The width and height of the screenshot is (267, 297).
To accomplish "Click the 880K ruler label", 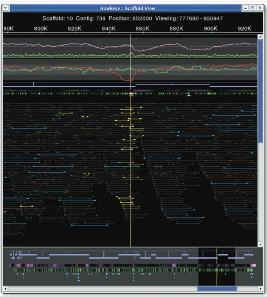I will pos(177,29).
